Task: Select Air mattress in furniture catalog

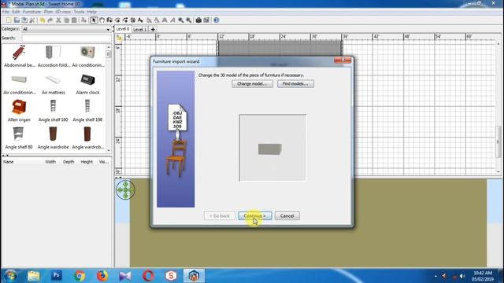Action: click(x=54, y=84)
